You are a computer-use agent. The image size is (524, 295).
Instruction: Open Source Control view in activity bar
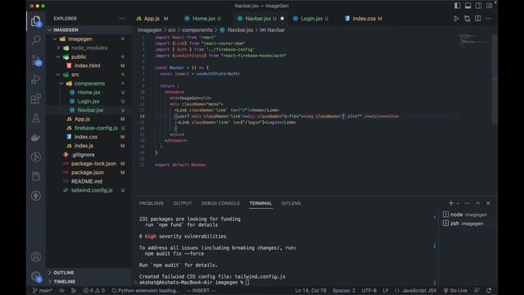click(x=36, y=60)
